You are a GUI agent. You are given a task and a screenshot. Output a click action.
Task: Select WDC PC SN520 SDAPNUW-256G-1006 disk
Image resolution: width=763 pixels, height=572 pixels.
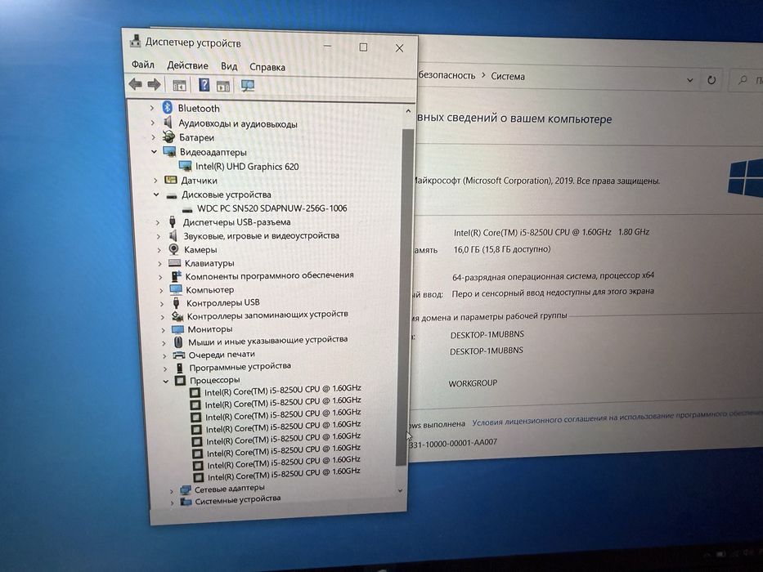point(272,208)
